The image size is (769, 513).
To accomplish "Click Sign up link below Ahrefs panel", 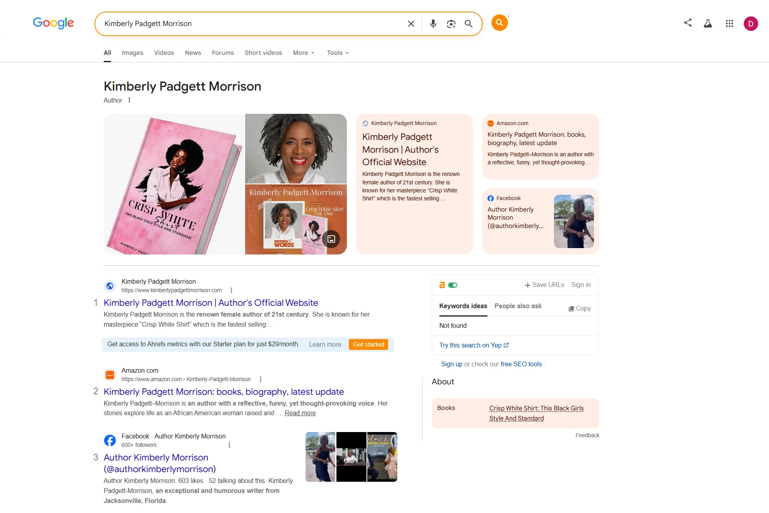I will point(452,364).
